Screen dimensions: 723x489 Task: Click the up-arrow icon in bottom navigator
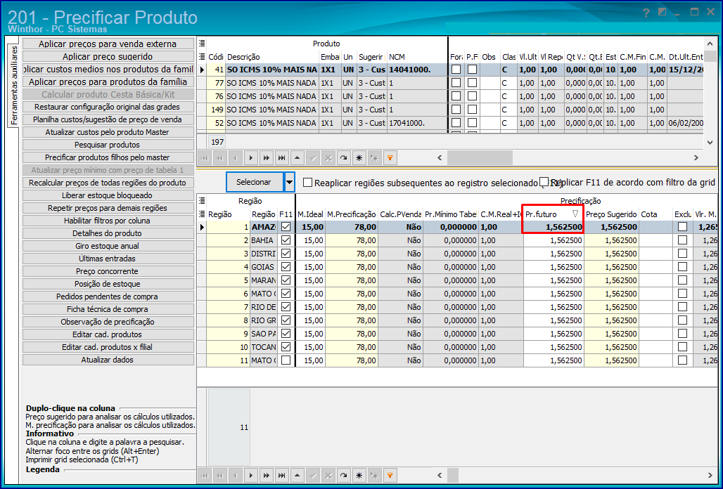coord(297,475)
